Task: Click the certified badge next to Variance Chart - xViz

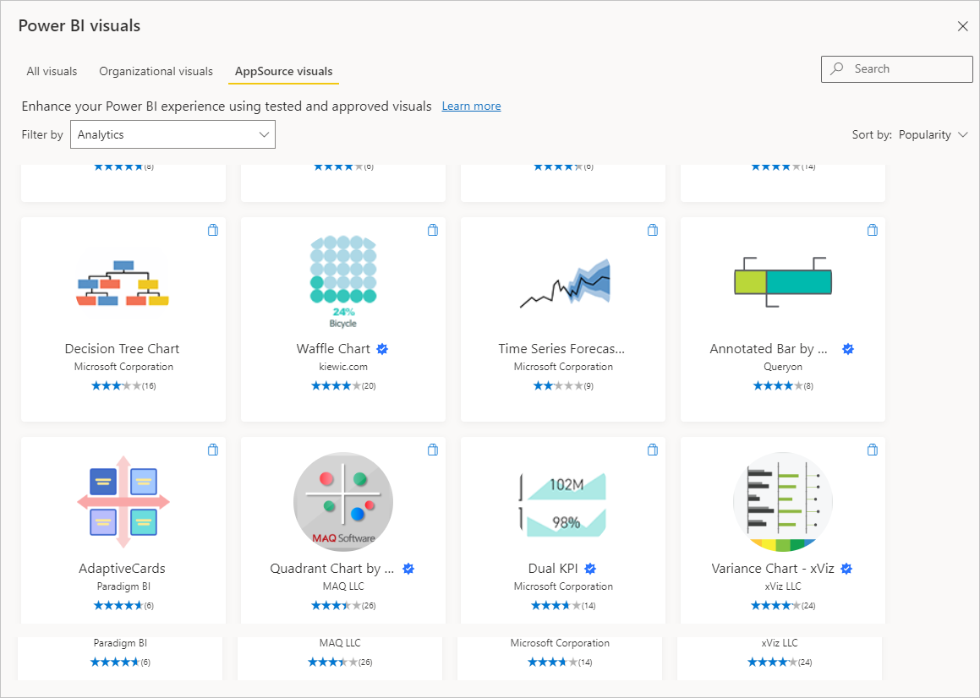Action: [x=846, y=568]
